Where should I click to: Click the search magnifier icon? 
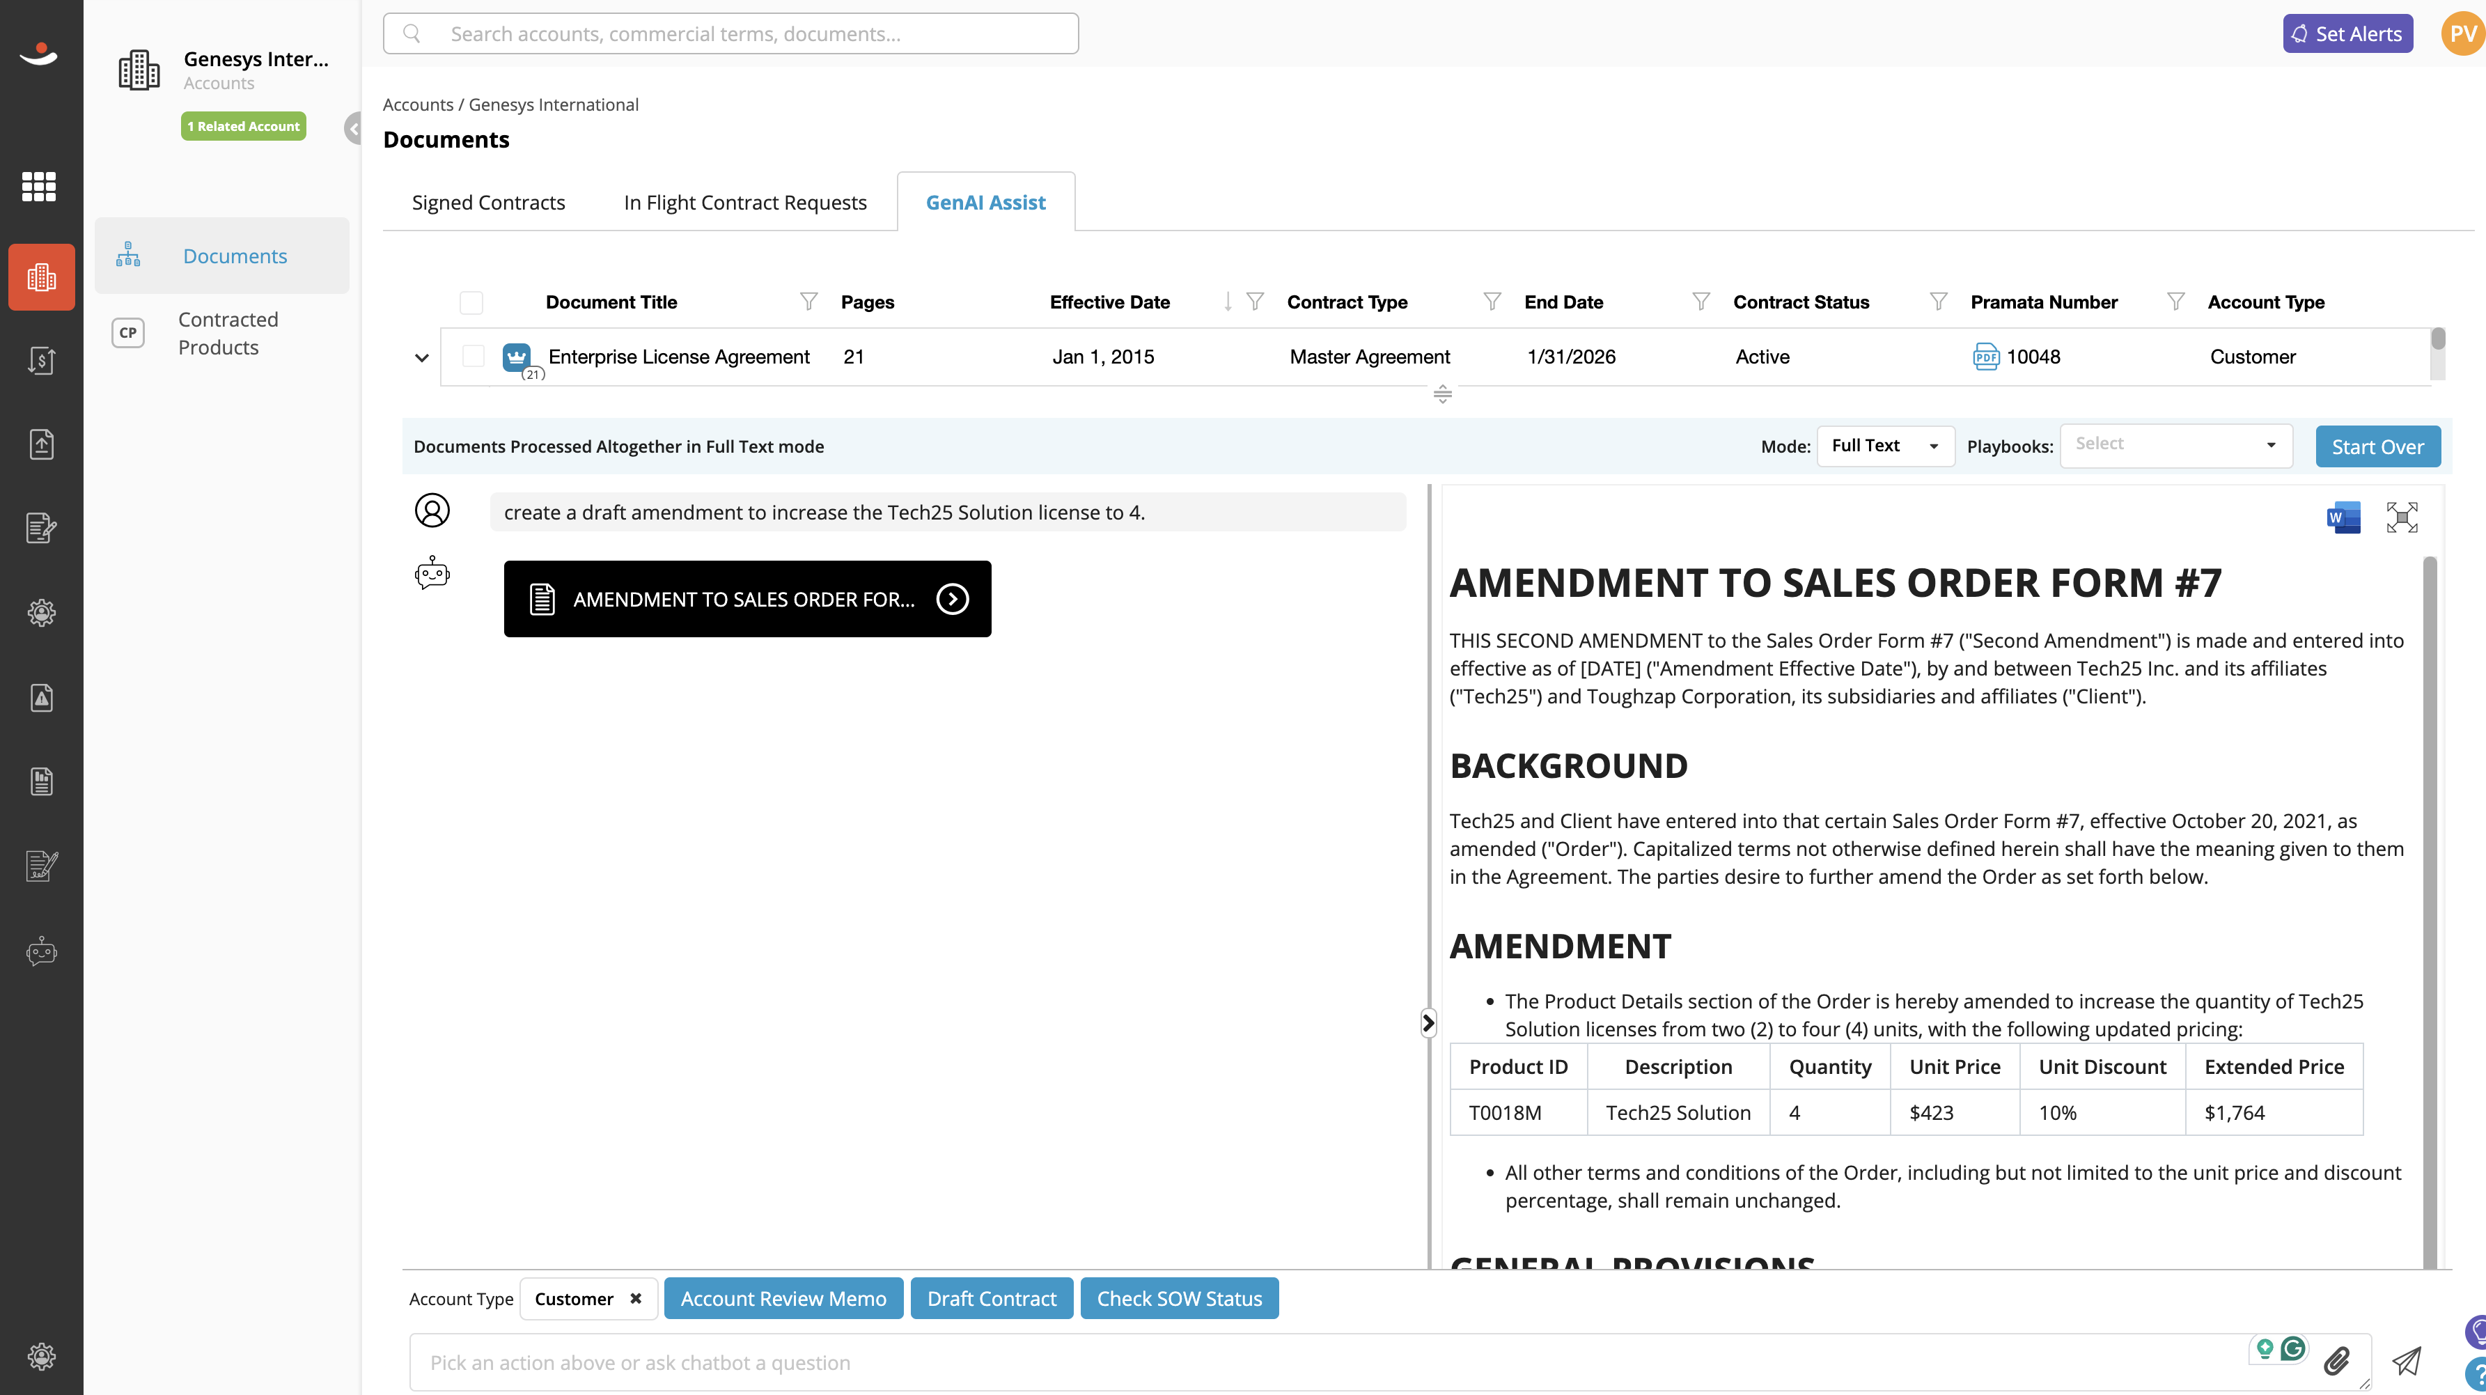[x=412, y=34]
